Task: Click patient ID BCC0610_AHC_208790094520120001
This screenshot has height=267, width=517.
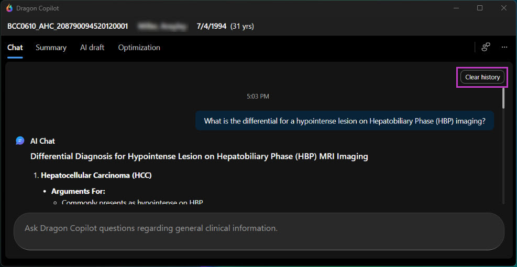Action: tap(68, 26)
